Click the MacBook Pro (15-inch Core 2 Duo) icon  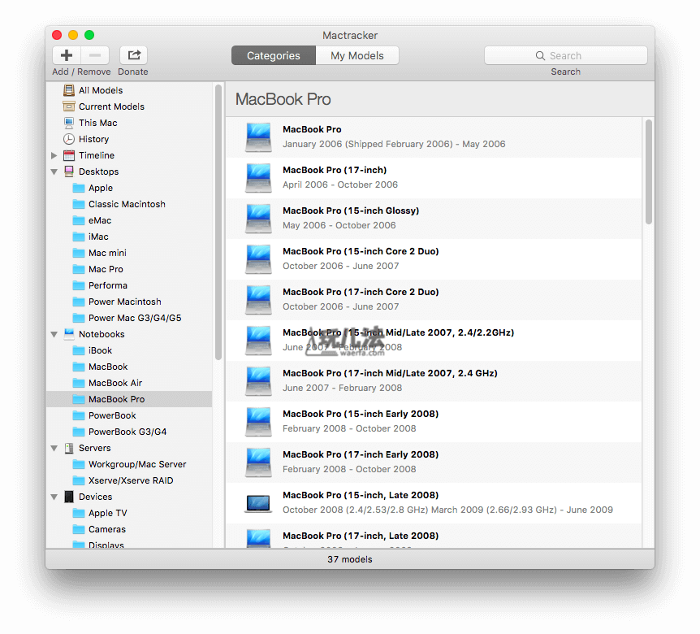tap(258, 259)
